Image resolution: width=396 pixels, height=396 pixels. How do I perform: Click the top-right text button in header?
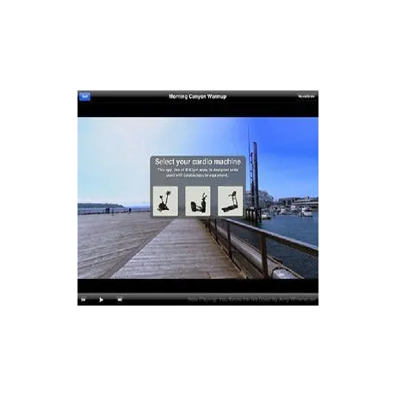coord(306,96)
